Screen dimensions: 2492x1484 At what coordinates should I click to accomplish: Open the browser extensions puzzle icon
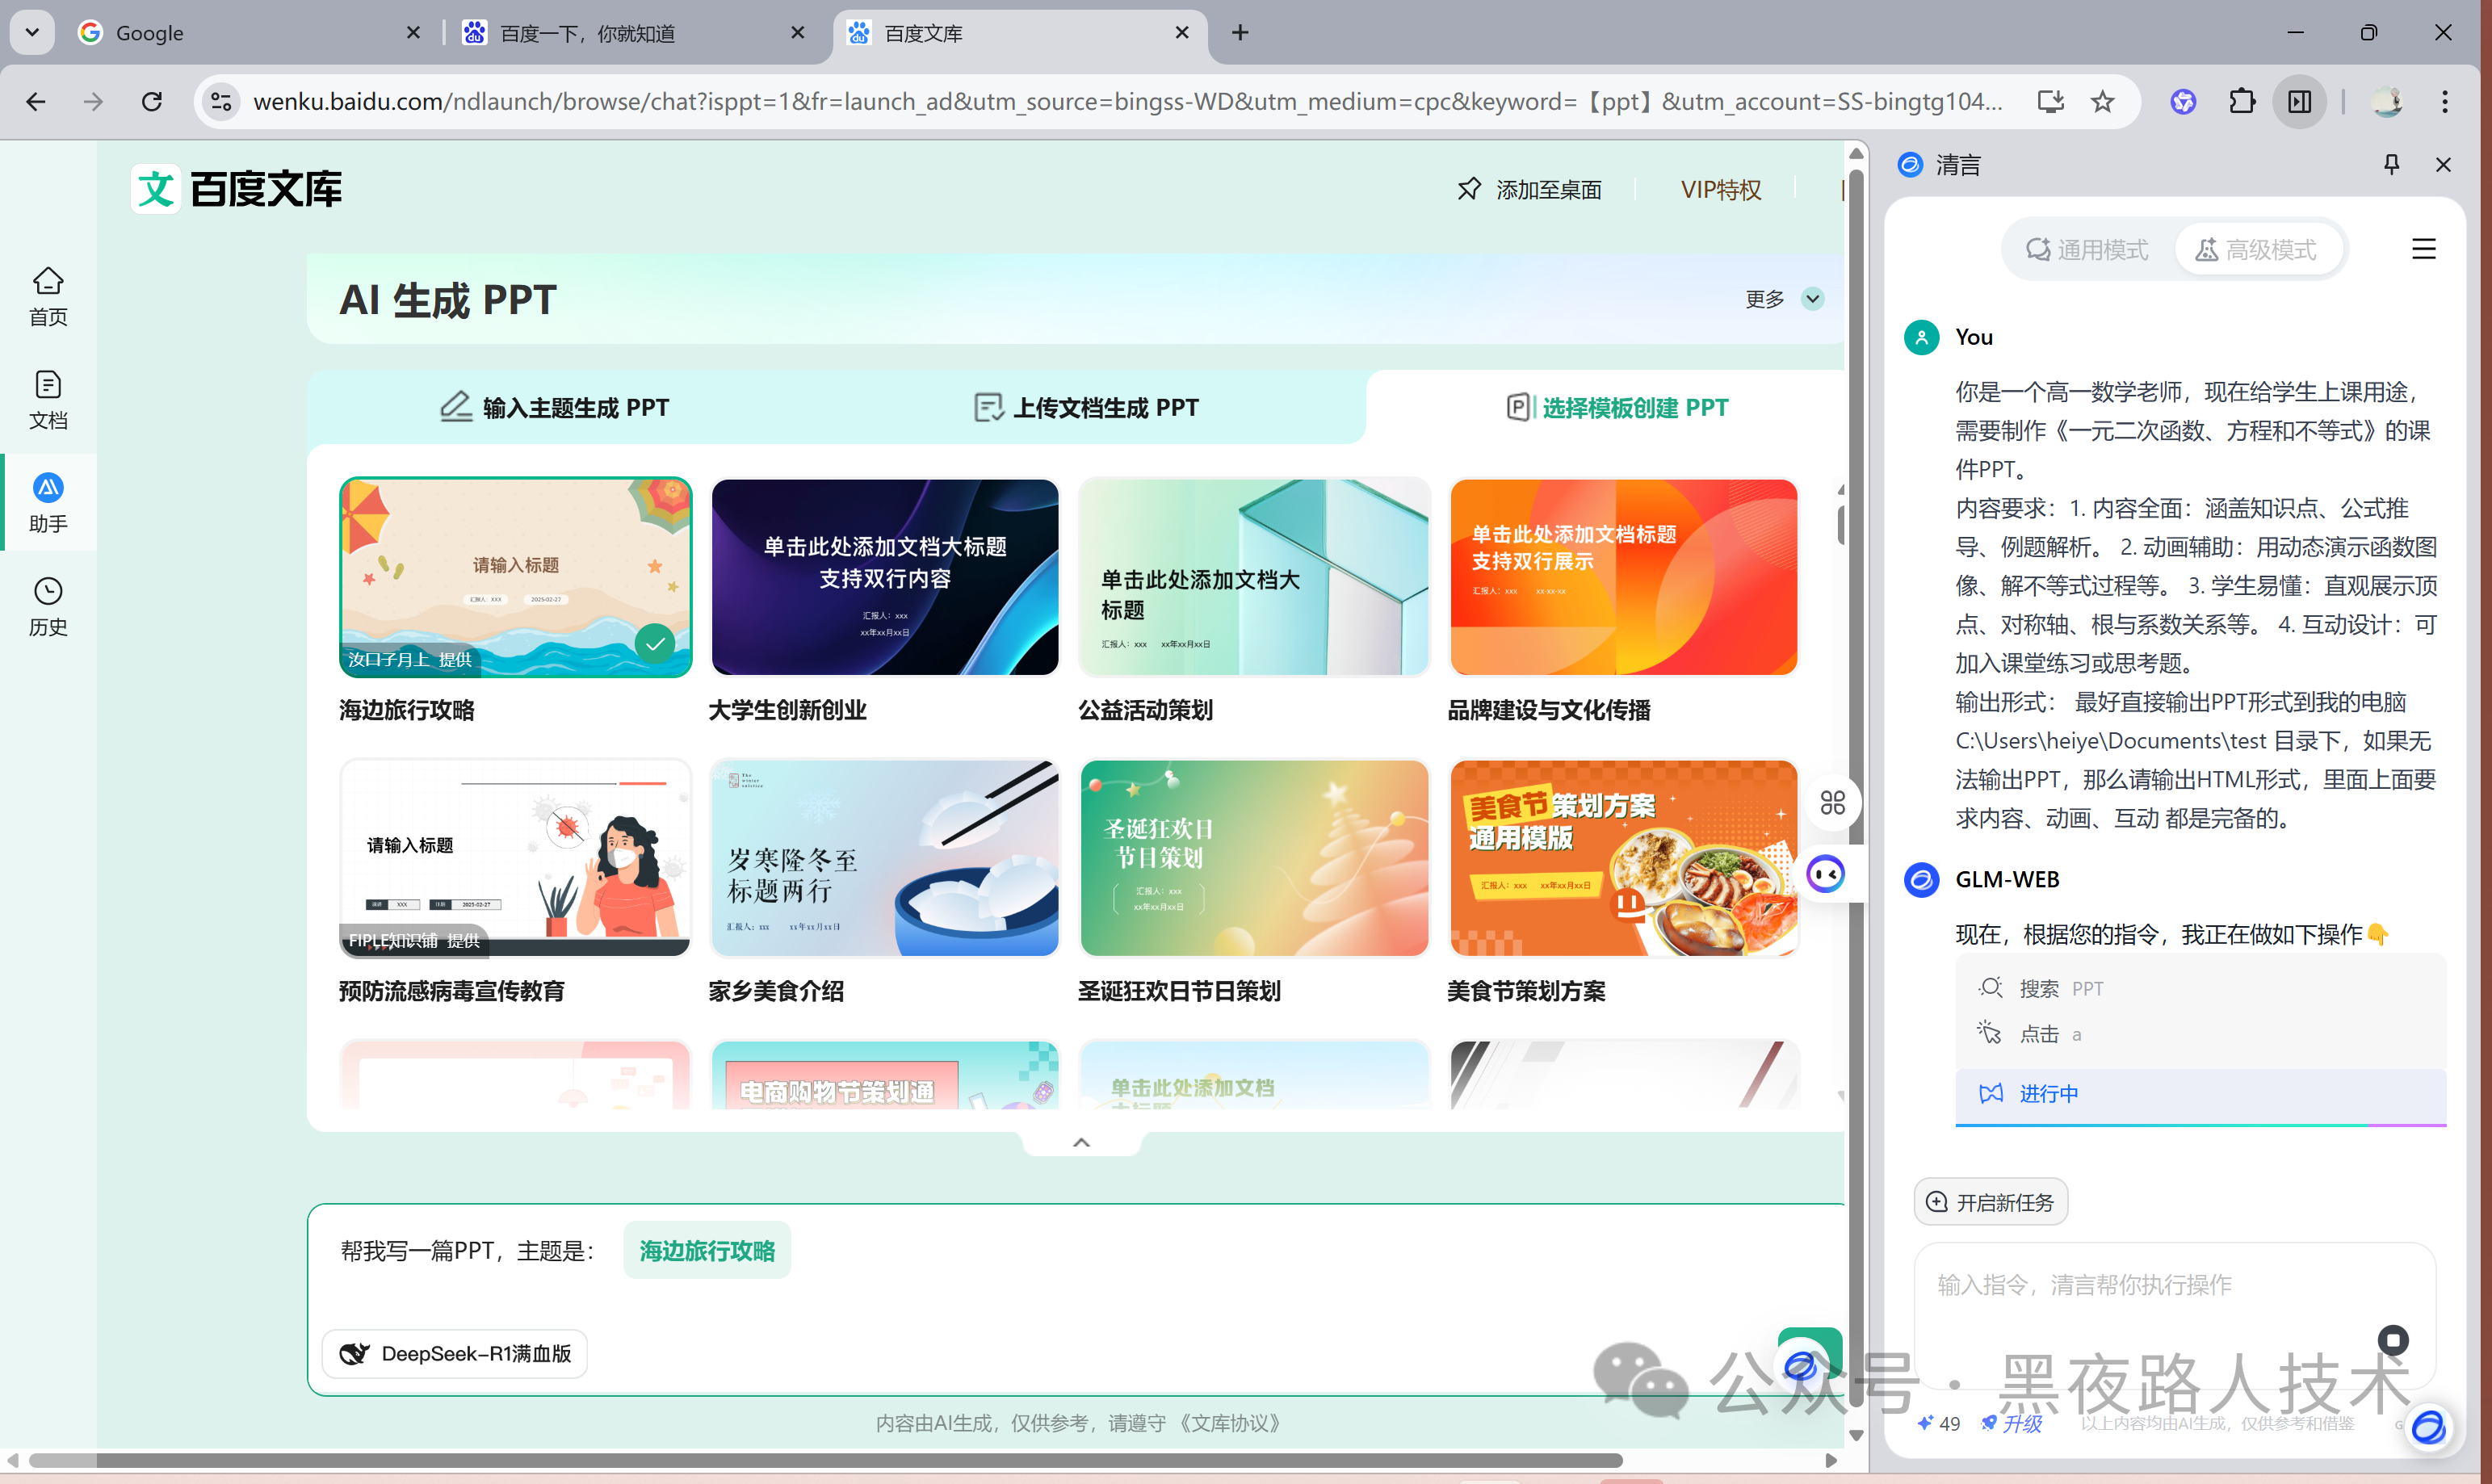(2242, 101)
